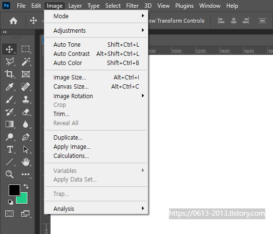Click the green background color swatch
This screenshot has height=234, width=273.
tap(24, 199)
